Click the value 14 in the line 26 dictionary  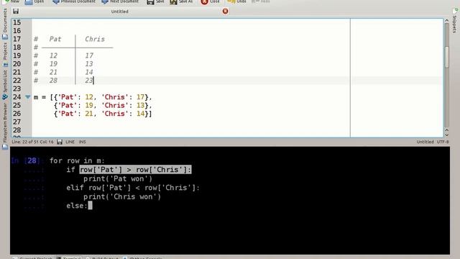pyautogui.click(x=141, y=114)
